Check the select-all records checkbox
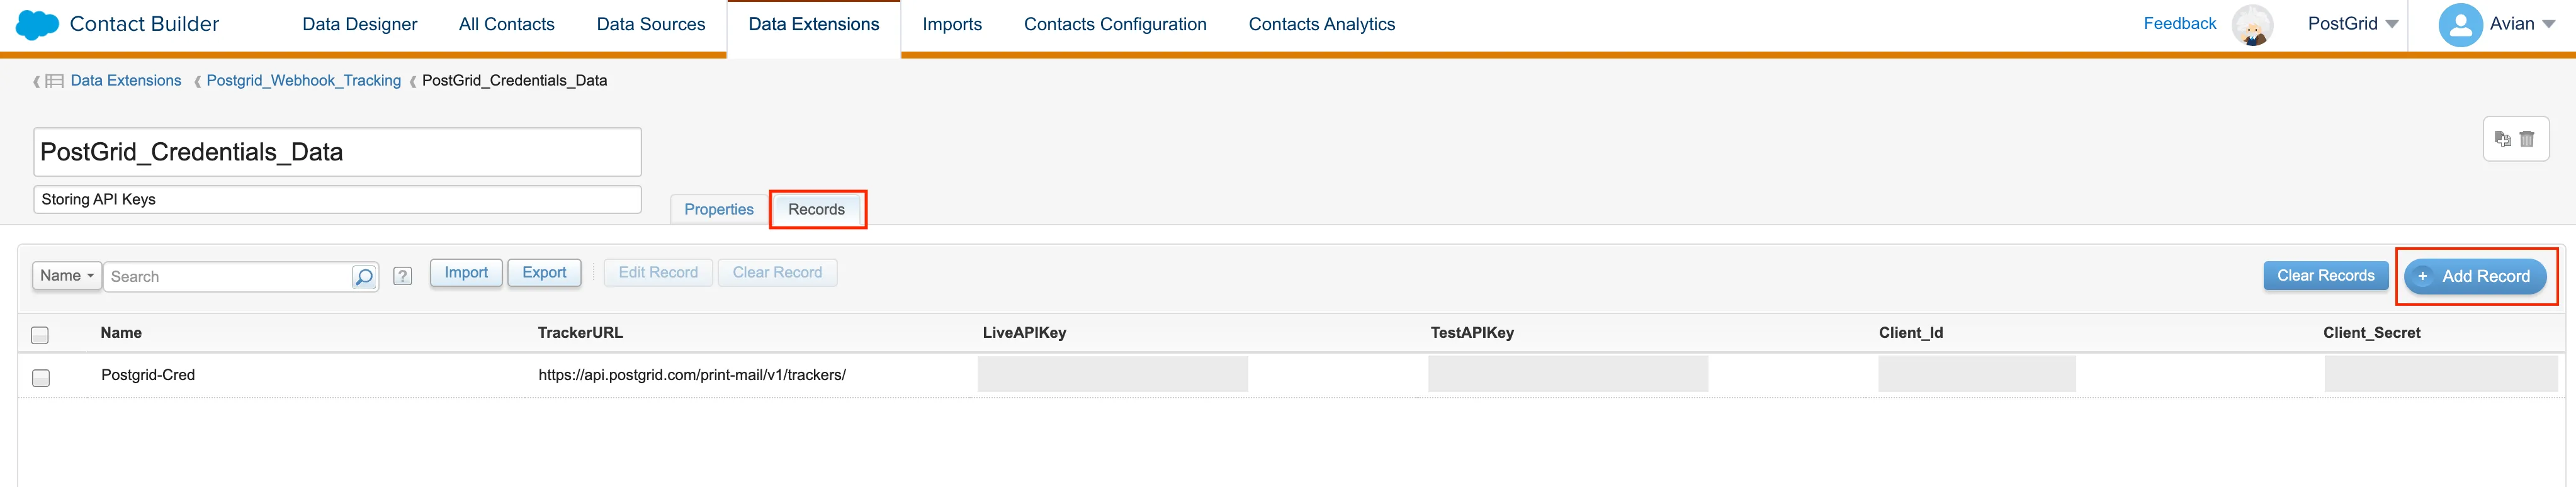Viewport: 2576px width, 487px height. tap(40, 334)
